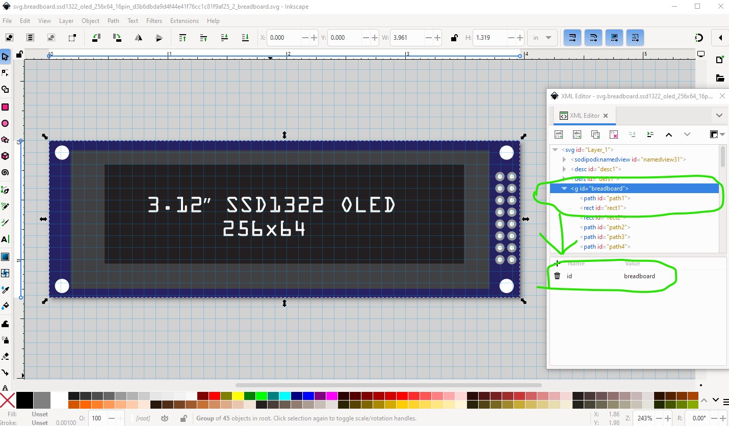Collapse the svg Layer_1 node
Viewport: 729px width, 426px height.
(x=555, y=150)
